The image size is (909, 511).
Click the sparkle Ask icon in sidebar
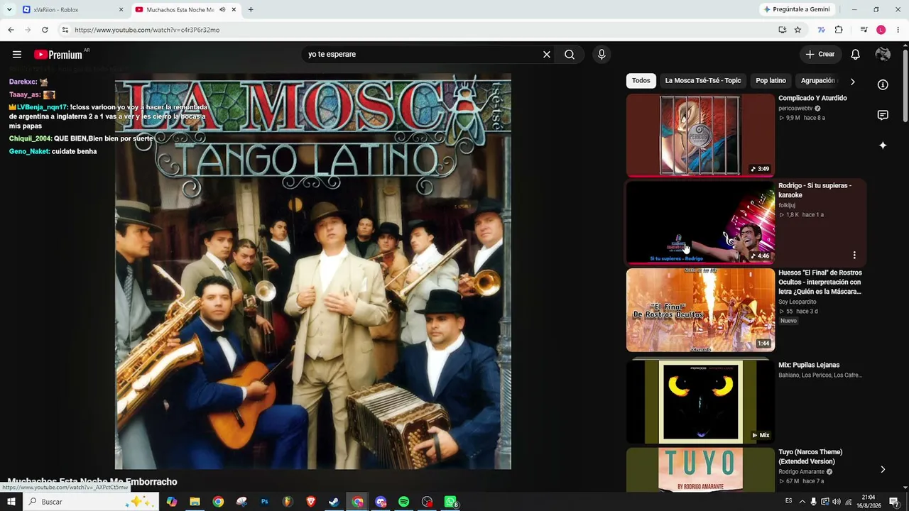[x=883, y=145]
